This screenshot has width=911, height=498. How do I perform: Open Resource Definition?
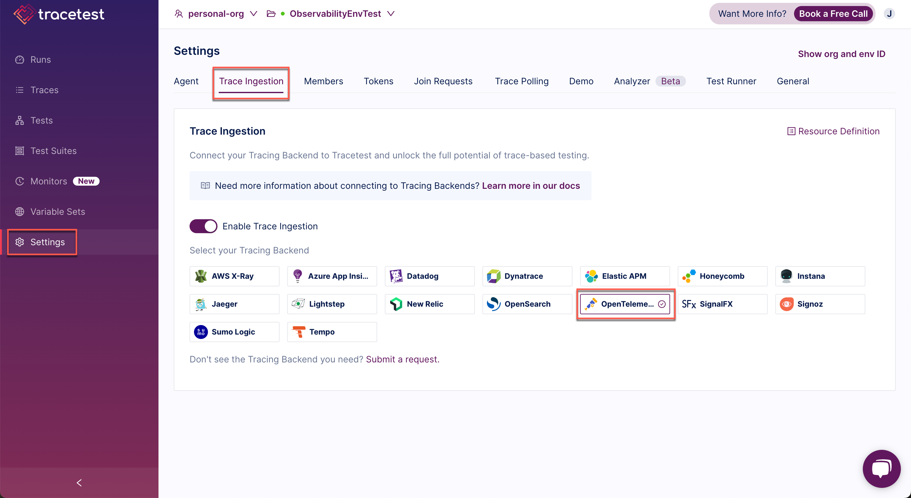833,131
